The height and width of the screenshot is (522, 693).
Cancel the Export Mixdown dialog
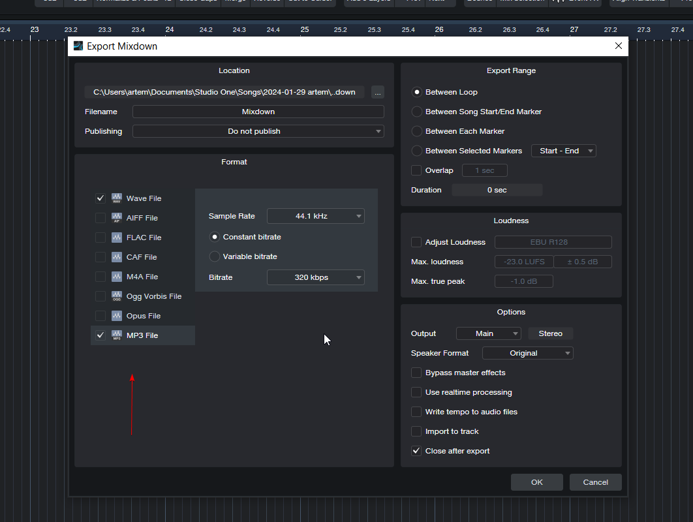tap(595, 482)
